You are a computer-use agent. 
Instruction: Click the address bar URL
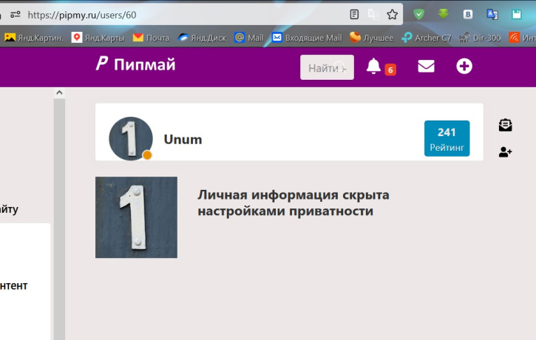pyautogui.click(x=82, y=15)
